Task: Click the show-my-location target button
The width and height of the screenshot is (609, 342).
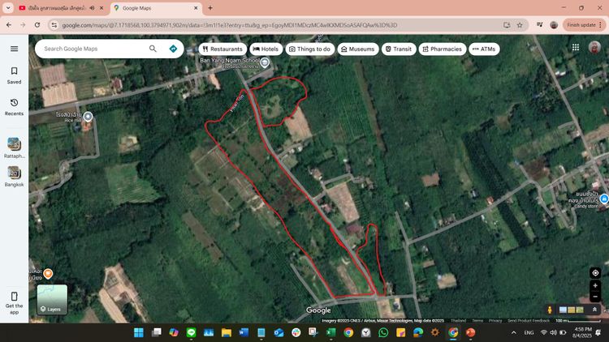Action: click(x=595, y=273)
